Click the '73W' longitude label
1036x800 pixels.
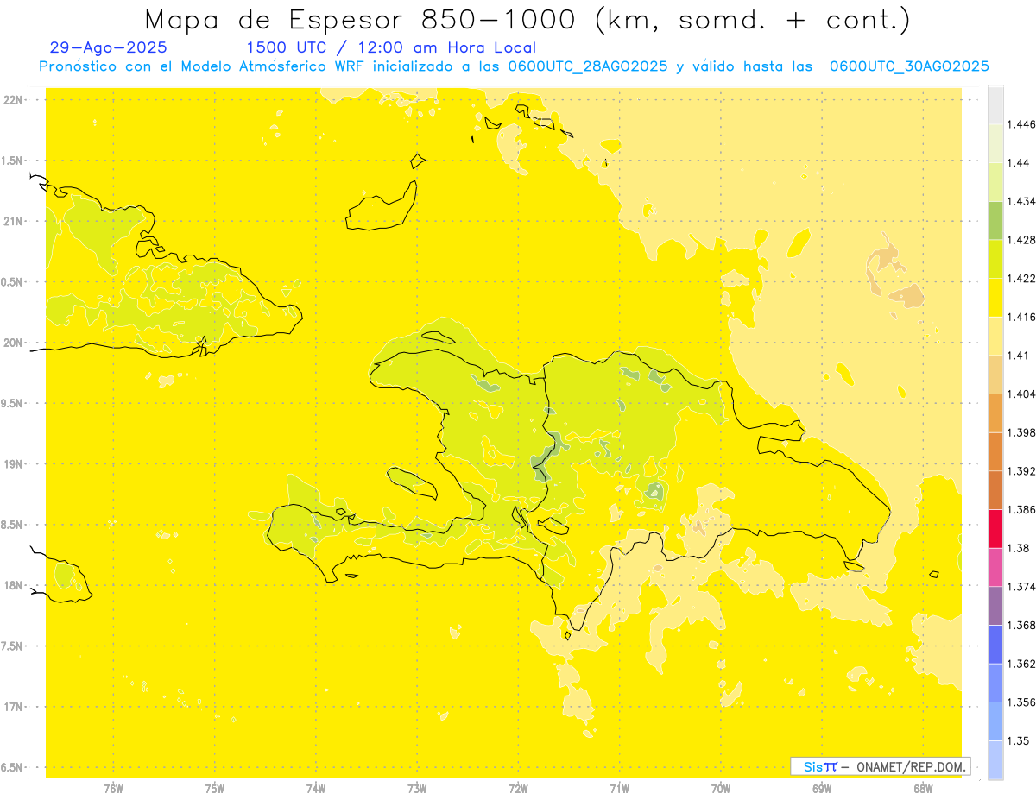click(x=417, y=788)
